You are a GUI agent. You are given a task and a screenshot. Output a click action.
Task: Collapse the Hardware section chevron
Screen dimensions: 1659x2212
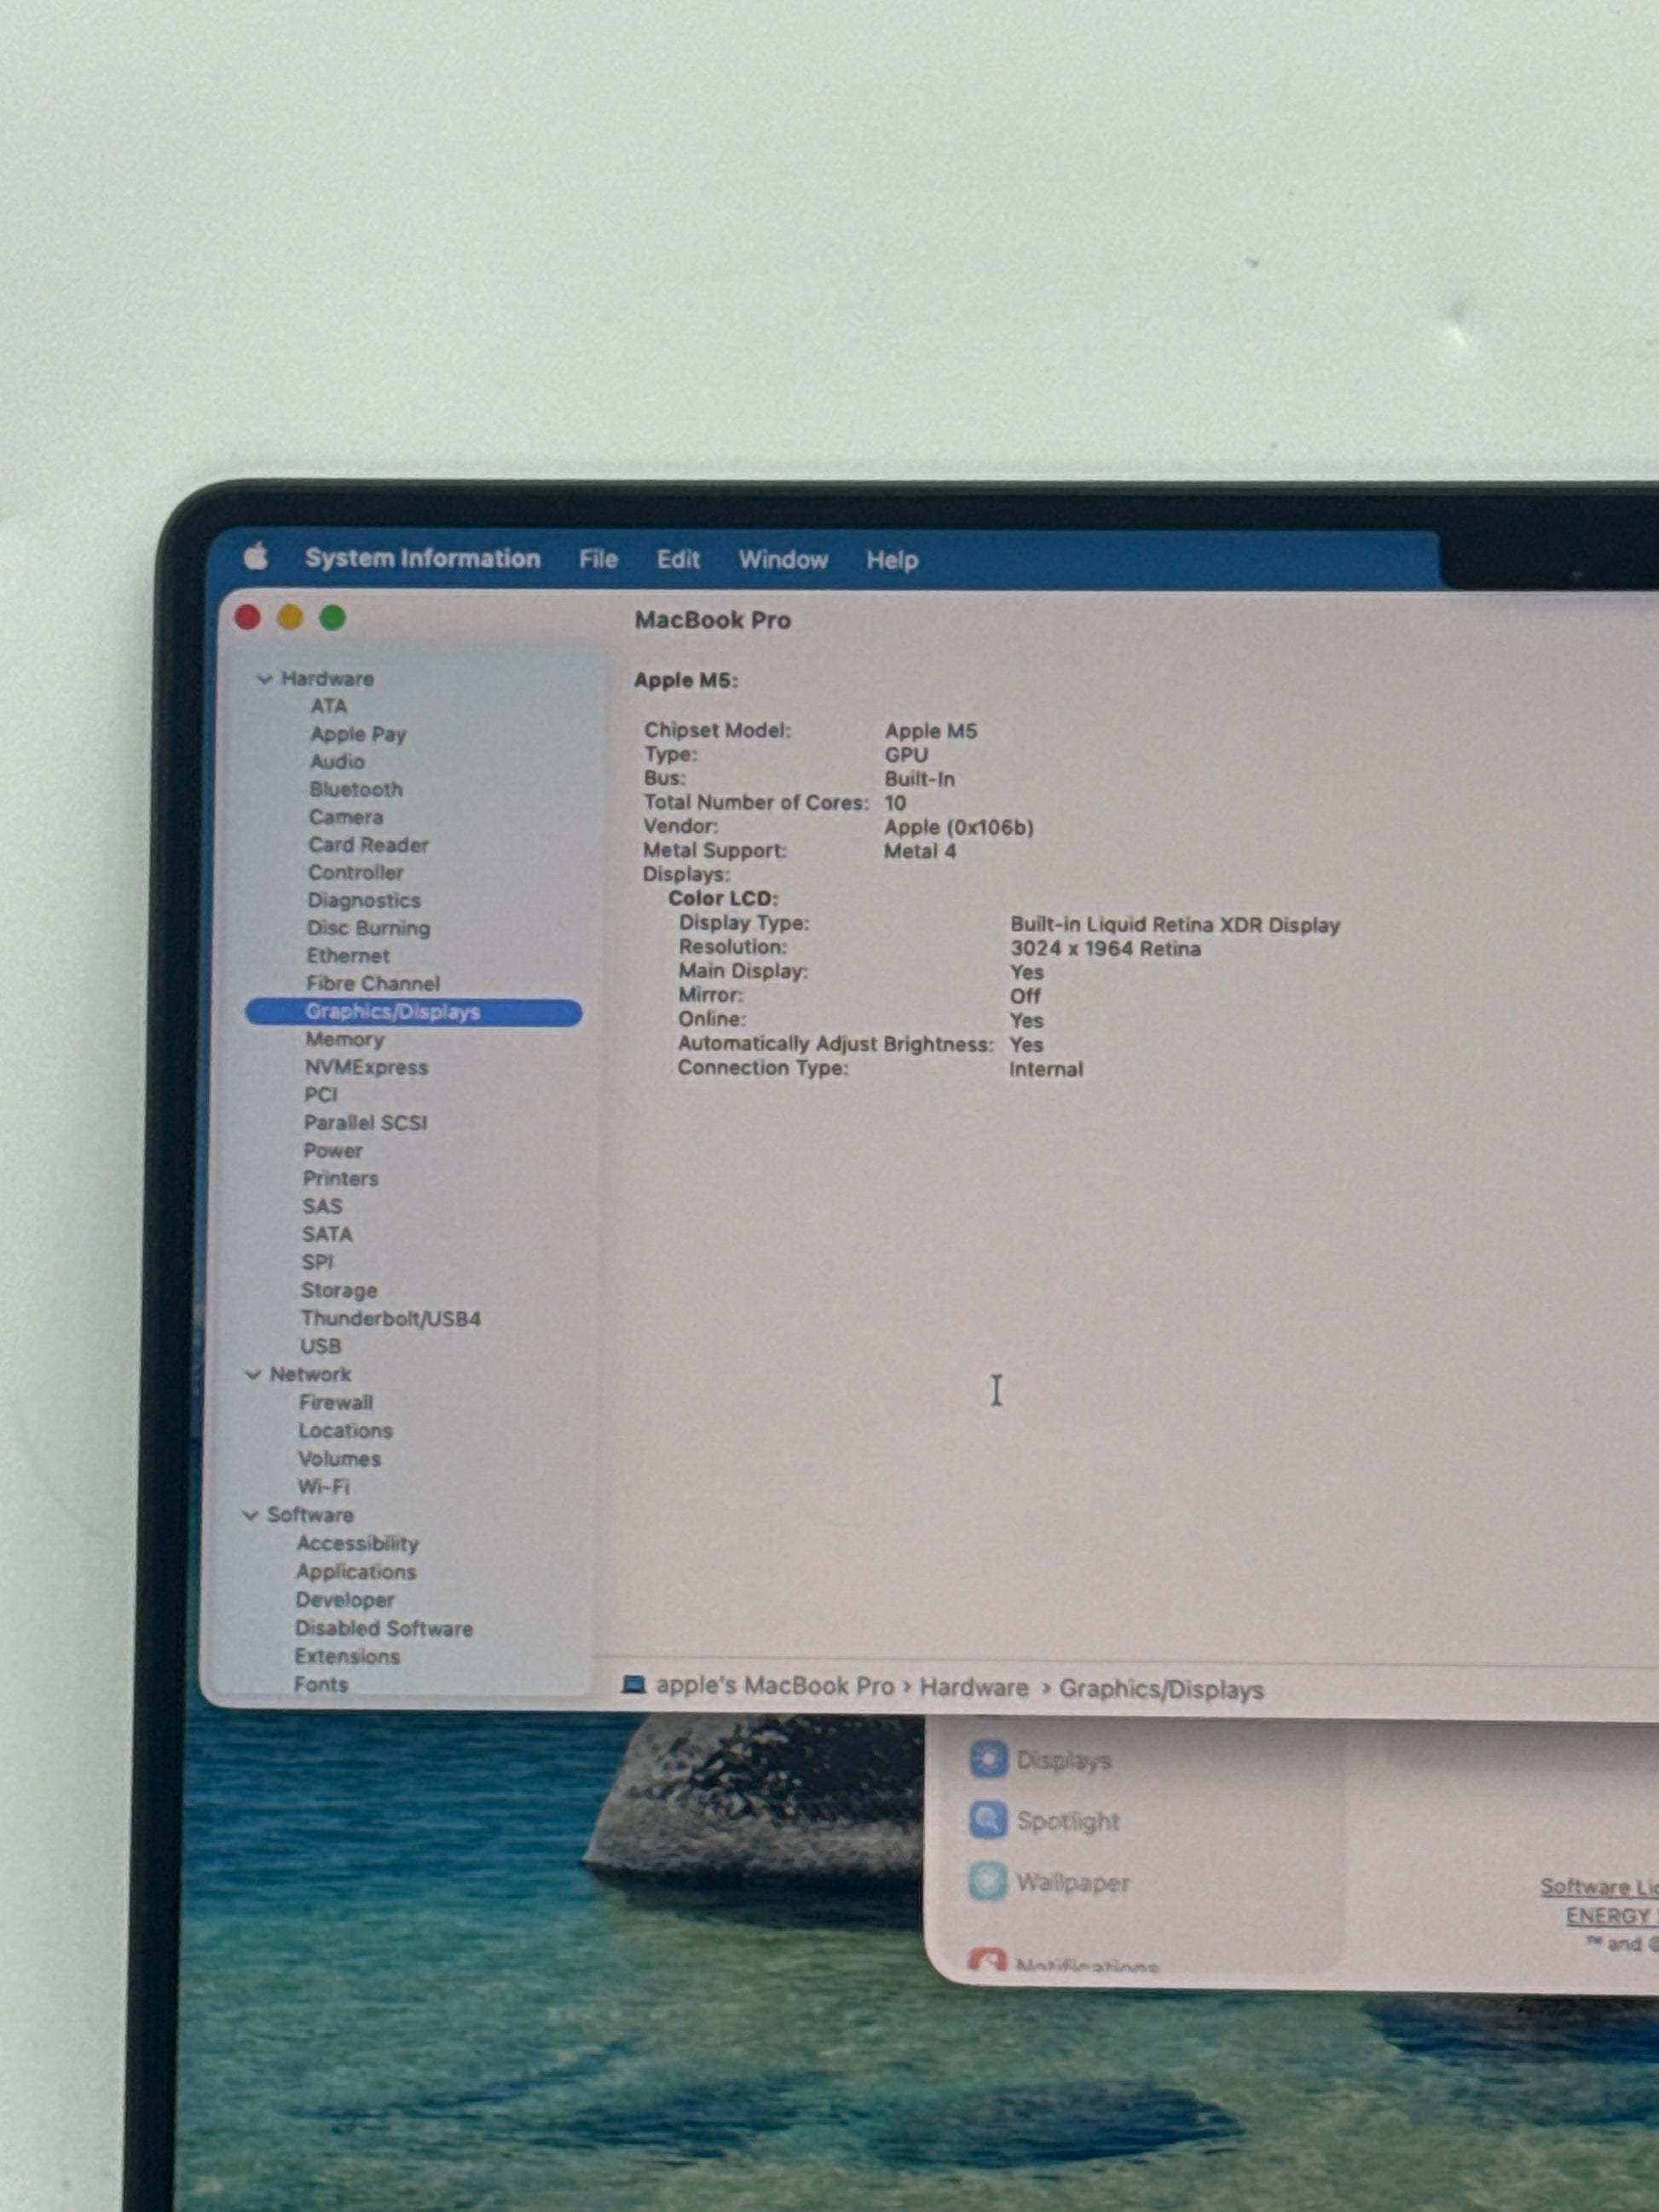click(264, 679)
